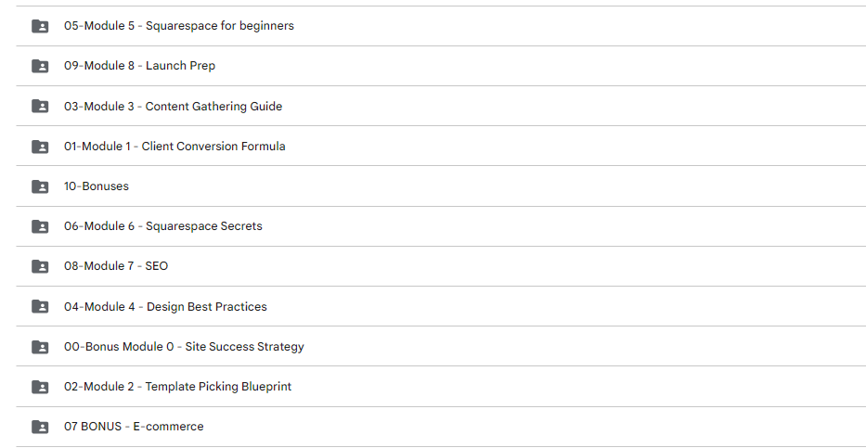Click the folder icon for Content Gathering Guide
The height and width of the screenshot is (448, 866).
pos(40,106)
